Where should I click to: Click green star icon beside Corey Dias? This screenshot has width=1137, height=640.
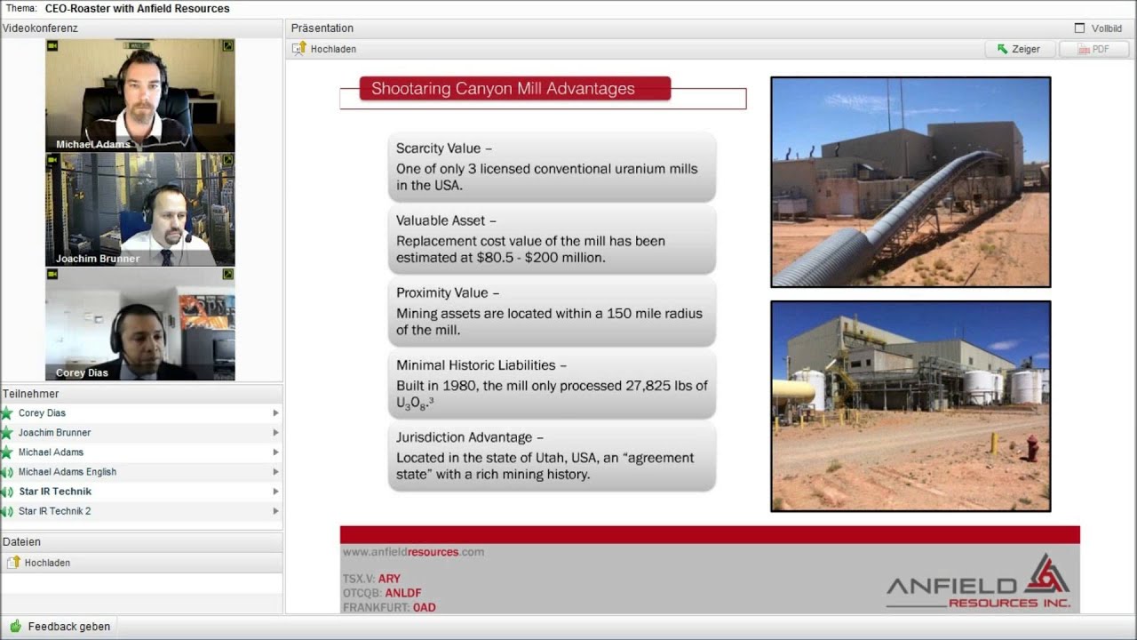point(7,413)
